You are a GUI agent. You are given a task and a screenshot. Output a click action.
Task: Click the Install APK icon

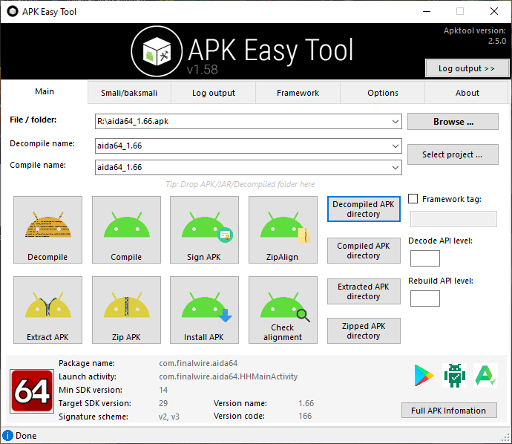[x=204, y=310]
